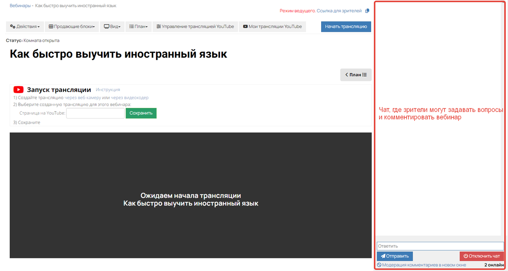Screen dimensions: 508x271
Task: Open Модерация комментариев в новом окне
Action: [x=422, y=265]
